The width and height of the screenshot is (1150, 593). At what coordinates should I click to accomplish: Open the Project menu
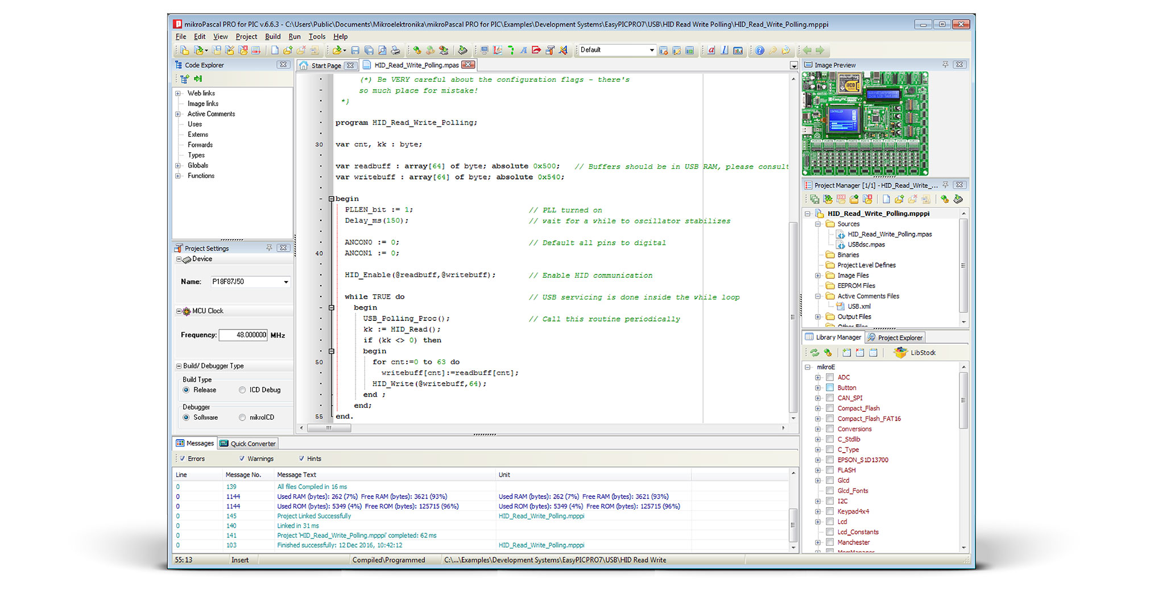pos(246,36)
